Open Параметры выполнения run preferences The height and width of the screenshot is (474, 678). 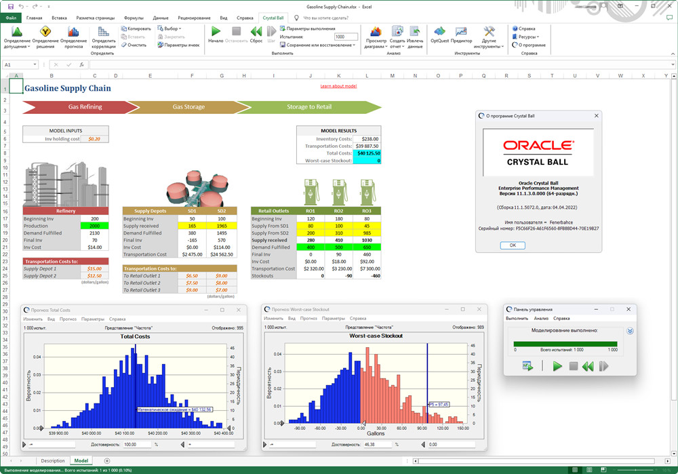(307, 28)
